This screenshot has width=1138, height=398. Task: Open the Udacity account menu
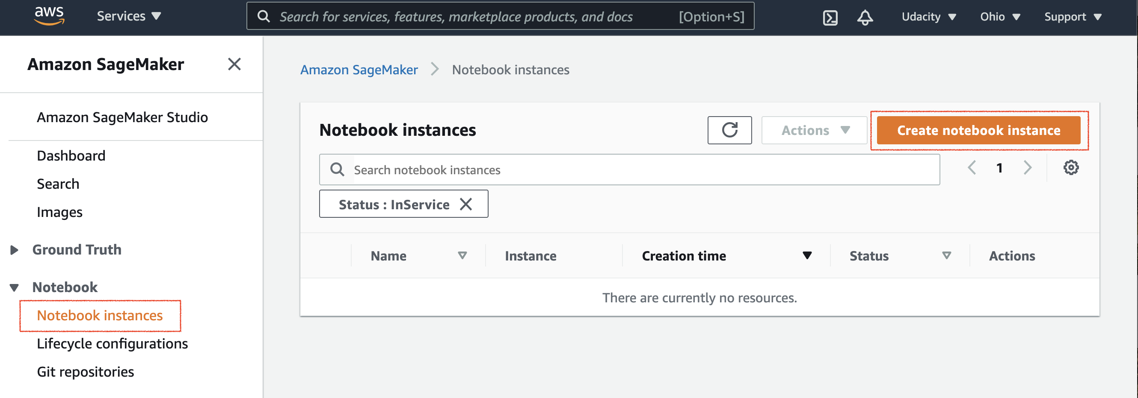click(929, 17)
